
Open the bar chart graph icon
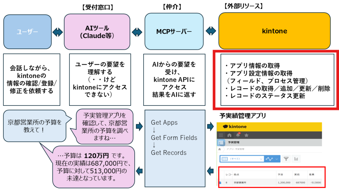point(296,159)
